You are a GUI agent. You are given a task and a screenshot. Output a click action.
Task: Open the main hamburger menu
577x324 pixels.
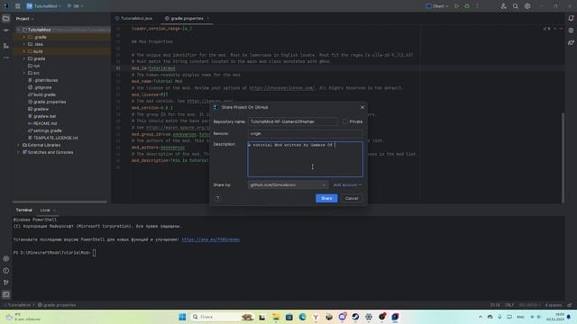(x=18, y=6)
